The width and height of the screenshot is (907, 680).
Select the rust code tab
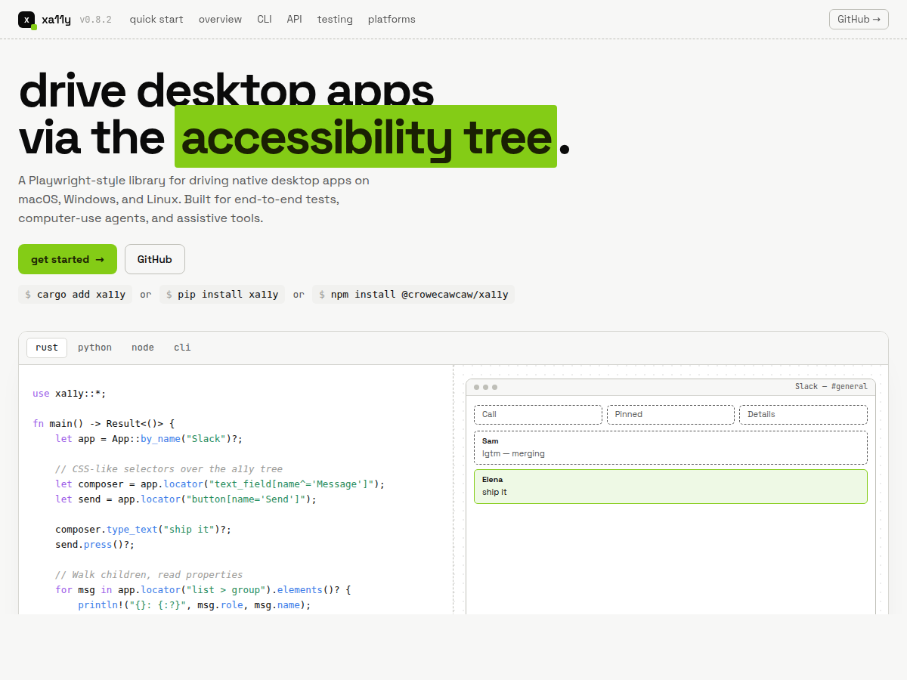(47, 348)
